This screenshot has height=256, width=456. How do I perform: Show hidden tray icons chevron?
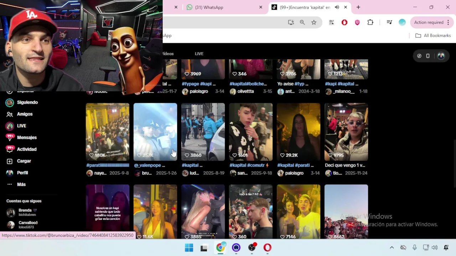coord(392,248)
